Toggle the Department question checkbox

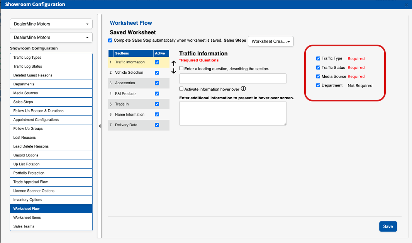pos(318,85)
